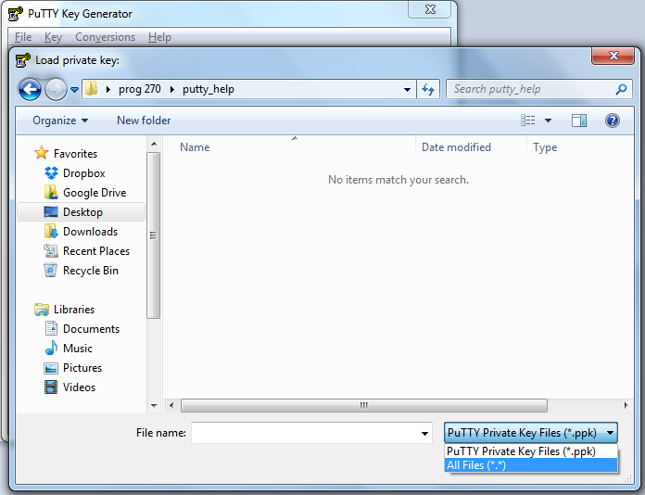Viewport: 645px width, 495px height.
Task: Click Load private key dialog title icon
Action: [x=22, y=60]
